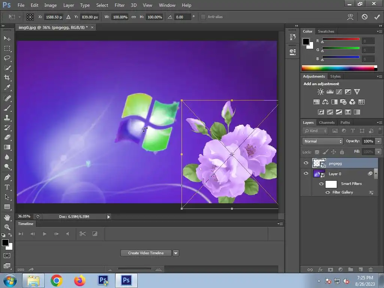Collapse Layer 0 smart filter effects
Screen dimensions: 384x288
[x=376, y=174]
